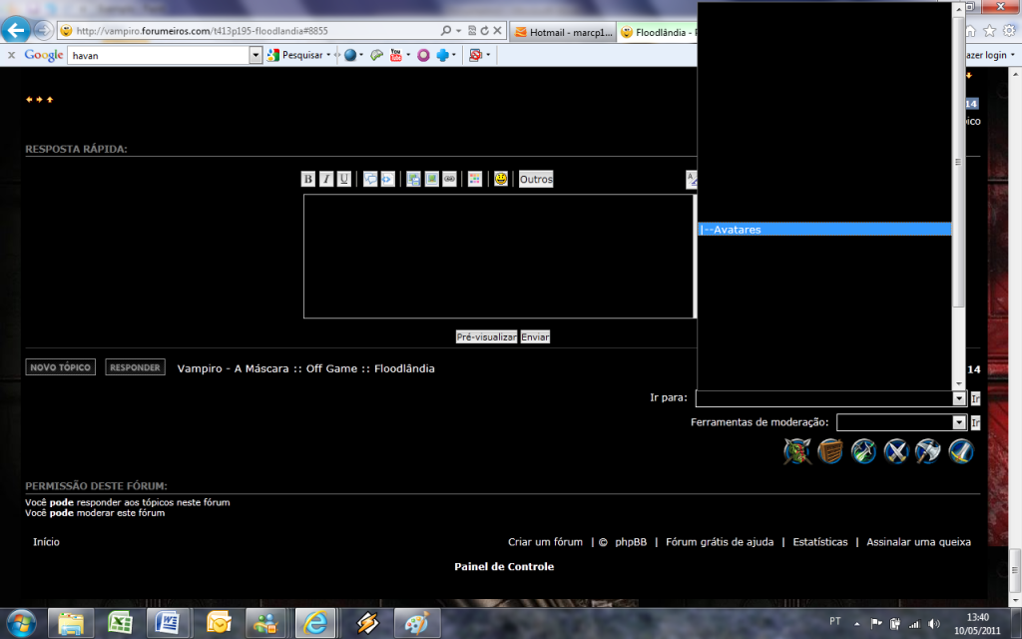The image size is (1022, 639).
Task: Click the battle axe moderation icon
Action: click(x=928, y=451)
